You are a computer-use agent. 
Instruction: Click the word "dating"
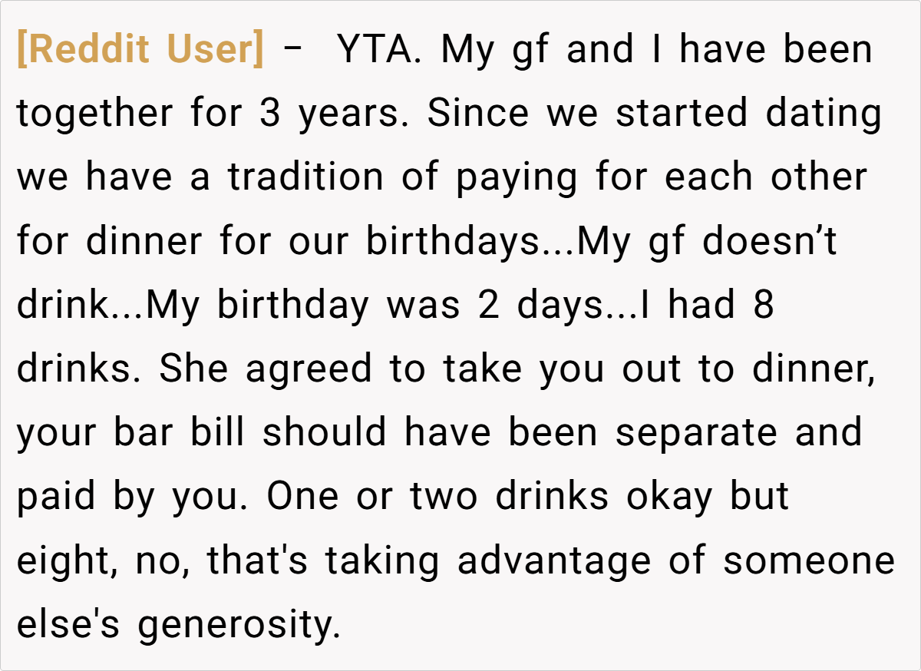(x=824, y=114)
